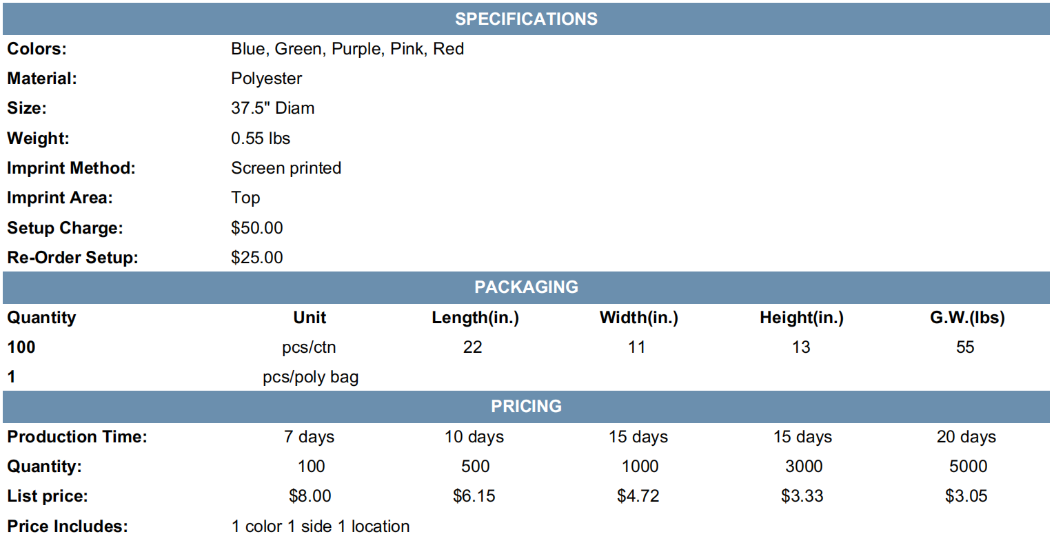Image resolution: width=1054 pixels, height=543 pixels.
Task: Click the Screen printed imprint method
Action: pyautogui.click(x=286, y=168)
